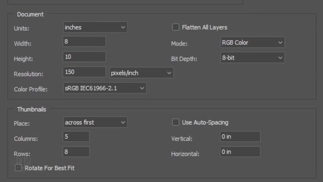323x182 pixels.
Task: Click the Flatten All Layers label
Action: click(x=204, y=27)
